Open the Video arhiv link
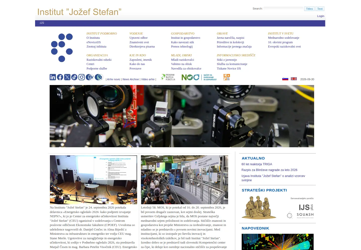 tap(148, 79)
